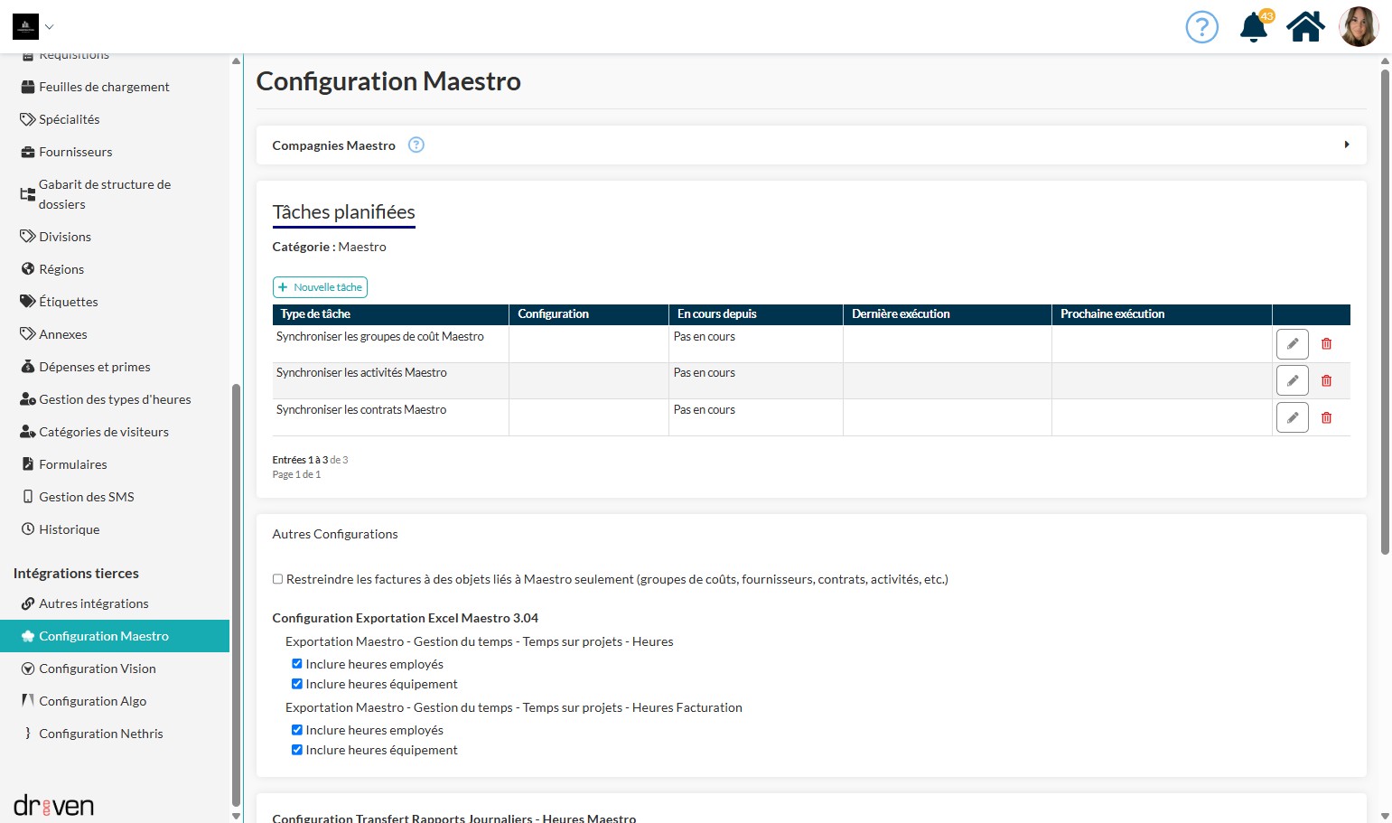
Task: Delete Synchroniser les groupes de coût Maestro task
Action: coord(1326,343)
